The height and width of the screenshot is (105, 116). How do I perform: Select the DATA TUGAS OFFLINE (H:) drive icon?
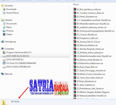(4, 67)
